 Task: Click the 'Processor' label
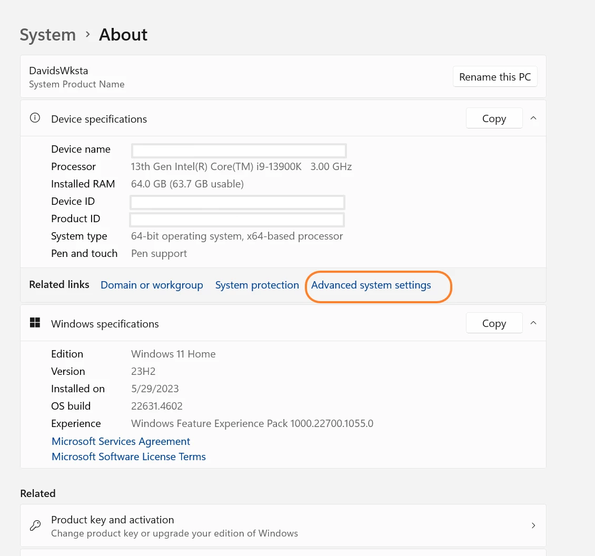74,166
